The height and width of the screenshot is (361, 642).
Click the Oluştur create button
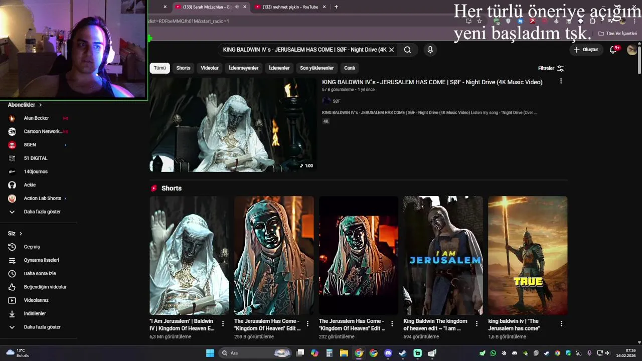click(586, 50)
